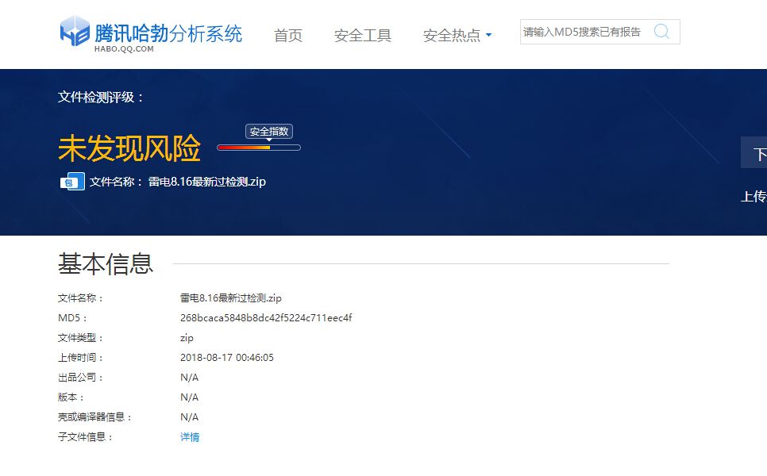This screenshot has width=767, height=476.
Task: Click the 子文件信息 label
Action: [85, 437]
